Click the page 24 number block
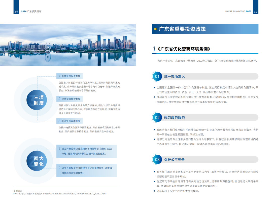The height and width of the screenshot is (208, 272). pos(16,11)
